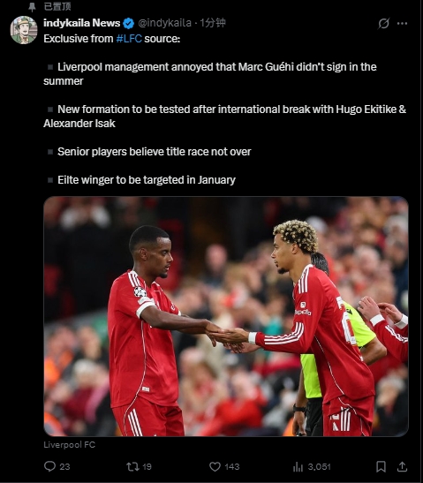Open the #LFC hashtag link
Viewport: 423px width, 483px height.
129,39
